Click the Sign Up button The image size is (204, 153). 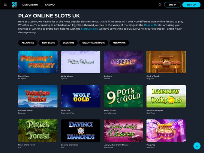pyautogui.click(x=191, y=5)
